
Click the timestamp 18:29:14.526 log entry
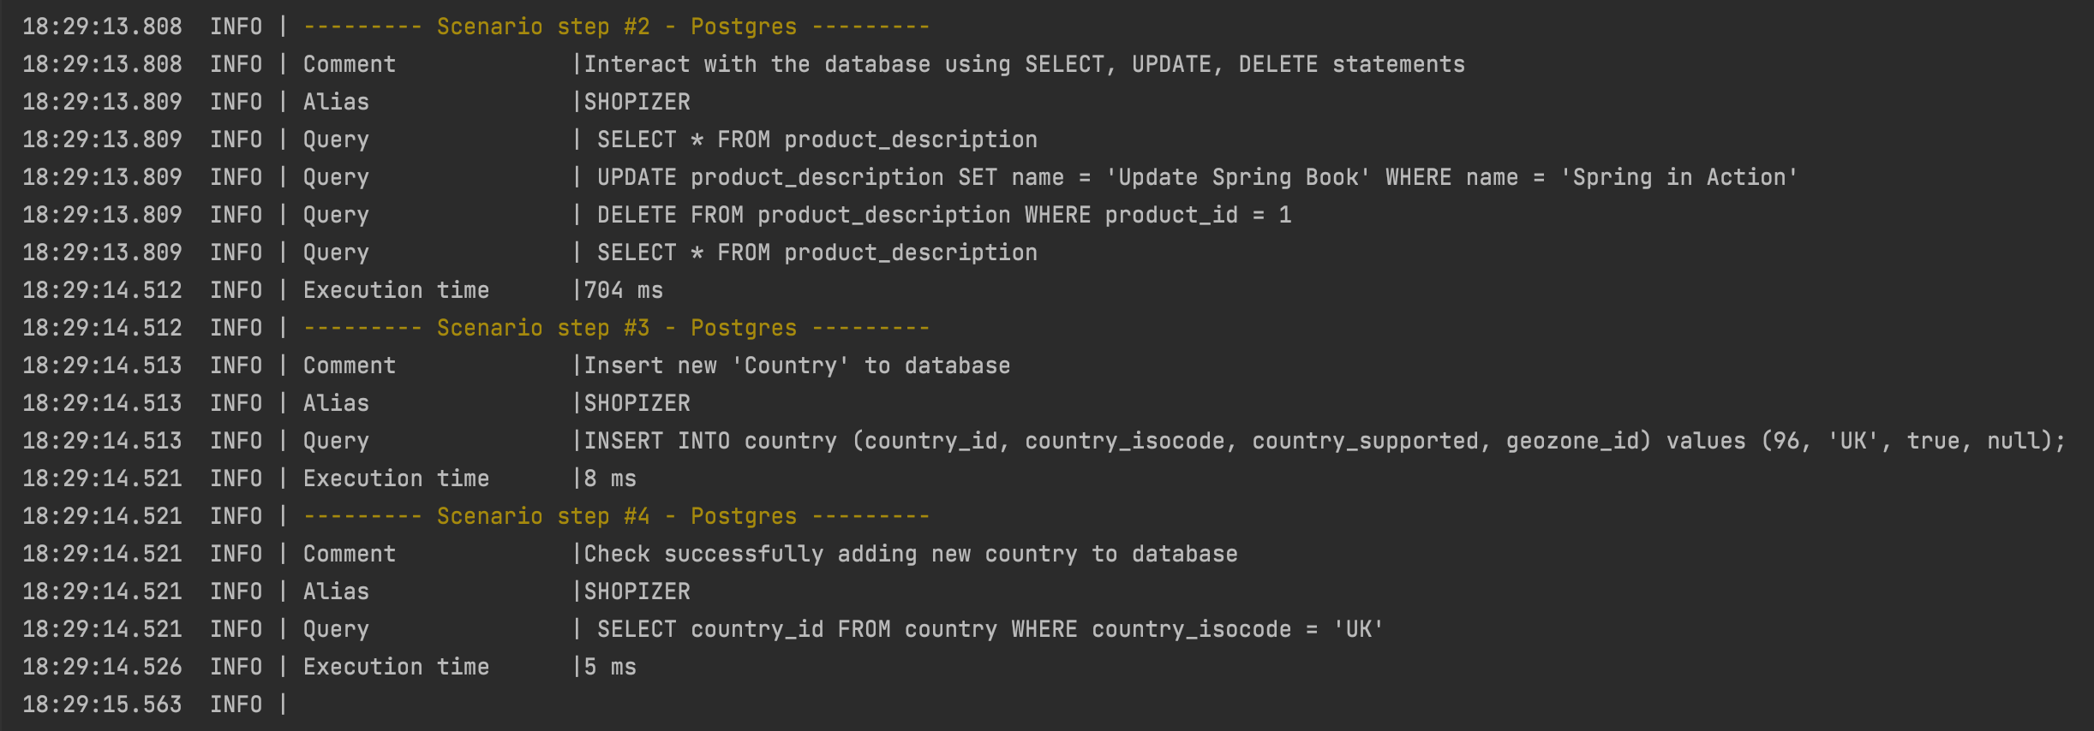coord(102,667)
